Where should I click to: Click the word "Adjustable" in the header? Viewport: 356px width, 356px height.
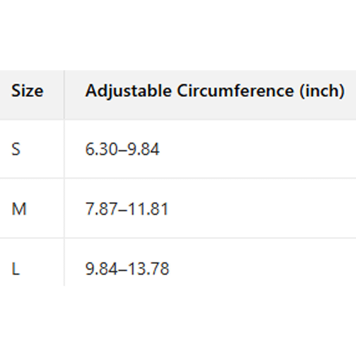[128, 91]
